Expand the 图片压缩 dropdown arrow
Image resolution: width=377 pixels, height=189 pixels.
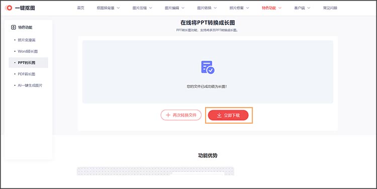(x=151, y=8)
